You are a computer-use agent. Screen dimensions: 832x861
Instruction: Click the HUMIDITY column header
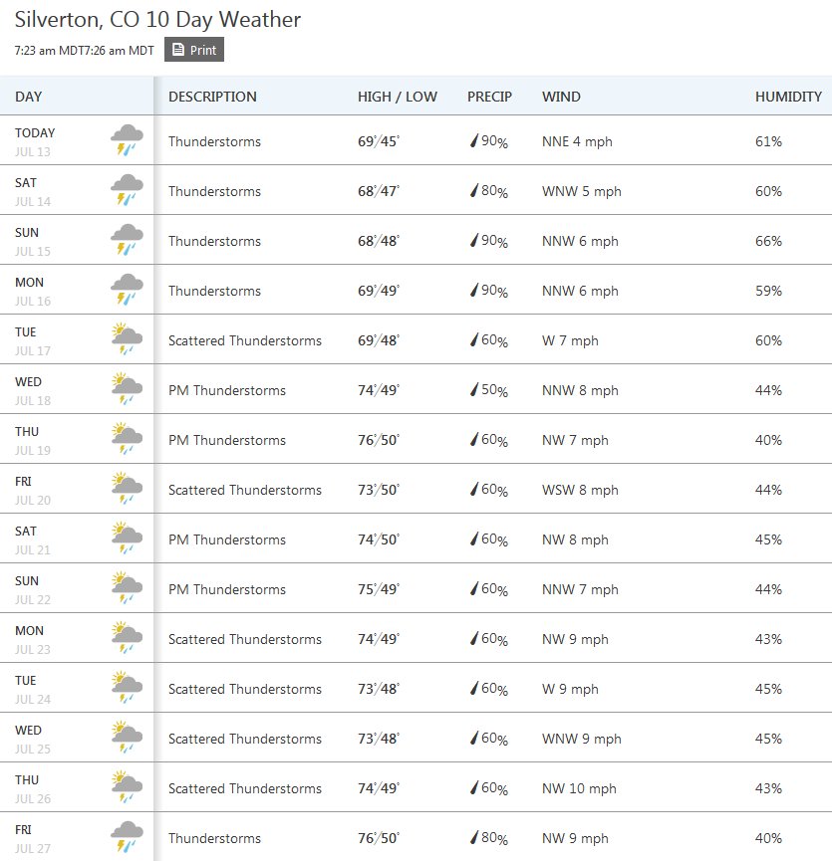tap(788, 97)
